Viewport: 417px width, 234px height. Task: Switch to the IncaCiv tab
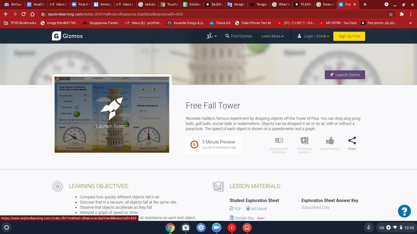coord(36,4)
